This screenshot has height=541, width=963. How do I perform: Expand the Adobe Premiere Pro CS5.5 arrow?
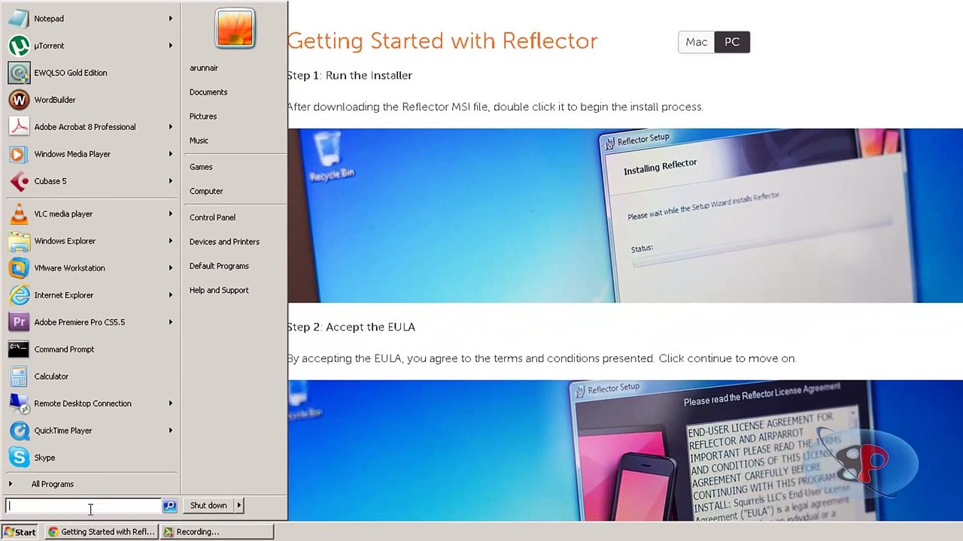(170, 322)
